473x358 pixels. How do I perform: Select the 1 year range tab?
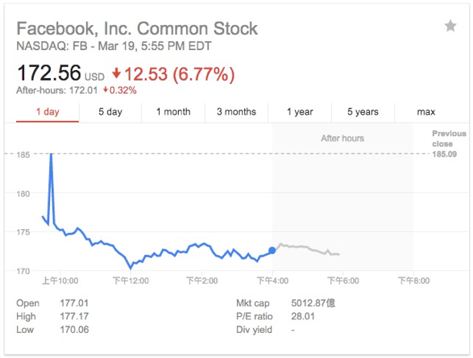[300, 112]
